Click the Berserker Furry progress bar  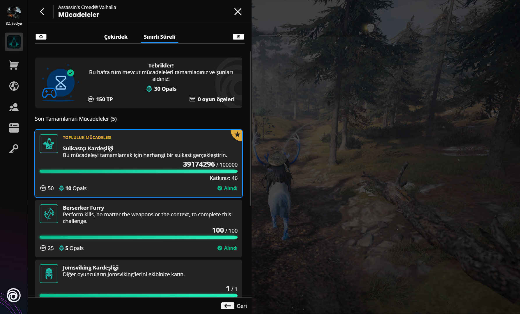coord(139,237)
